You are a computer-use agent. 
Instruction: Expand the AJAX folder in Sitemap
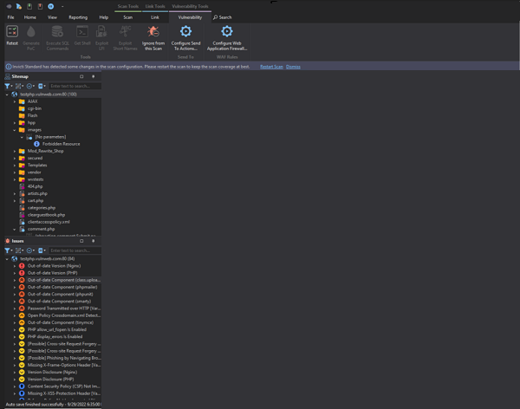(x=15, y=101)
